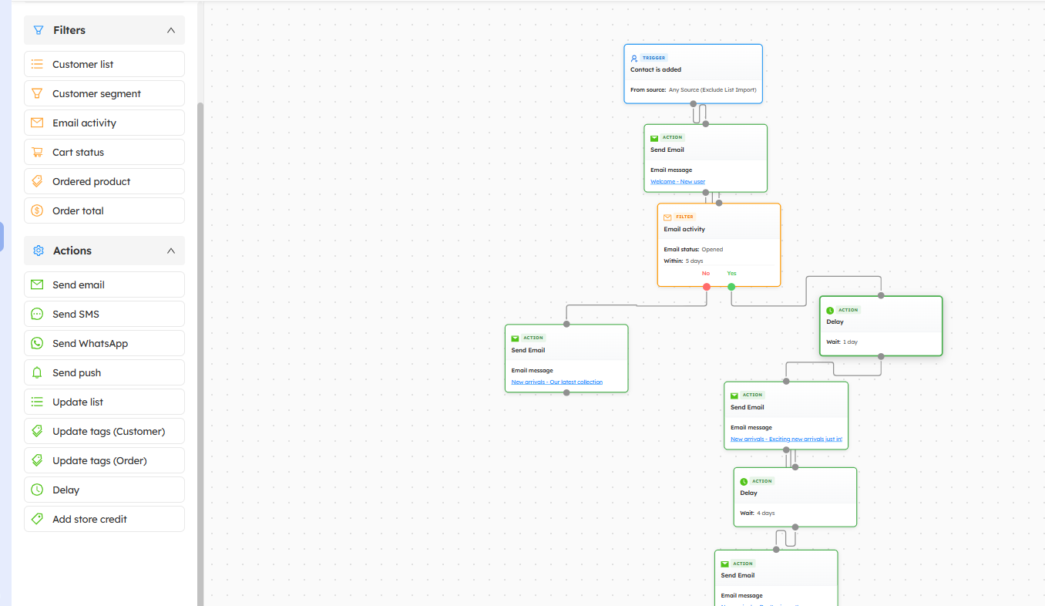The width and height of the screenshot is (1045, 606).
Task: Open 'New arrivals - Our latest collection' link
Action: (557, 382)
